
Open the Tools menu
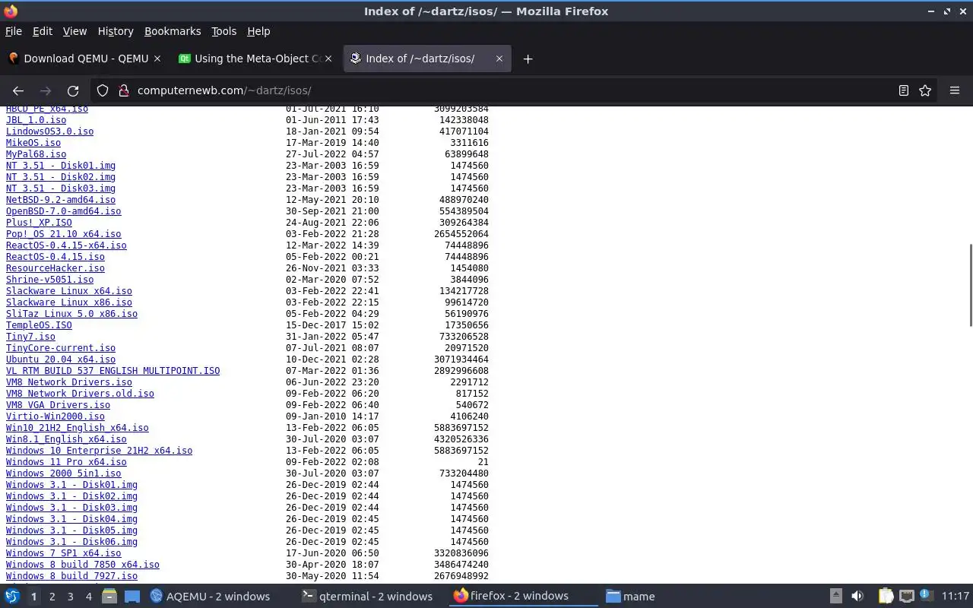click(223, 31)
